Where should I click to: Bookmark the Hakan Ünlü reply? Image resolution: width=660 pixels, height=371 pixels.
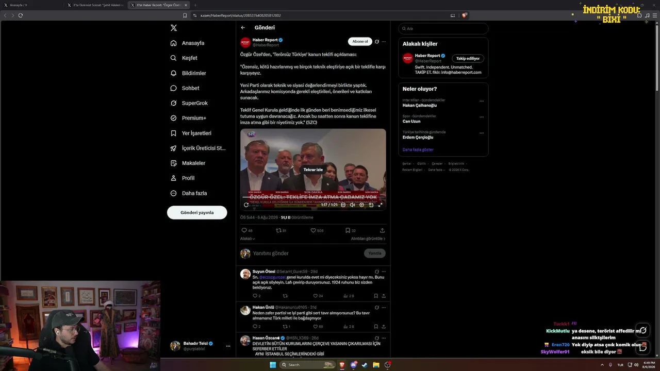point(376,326)
